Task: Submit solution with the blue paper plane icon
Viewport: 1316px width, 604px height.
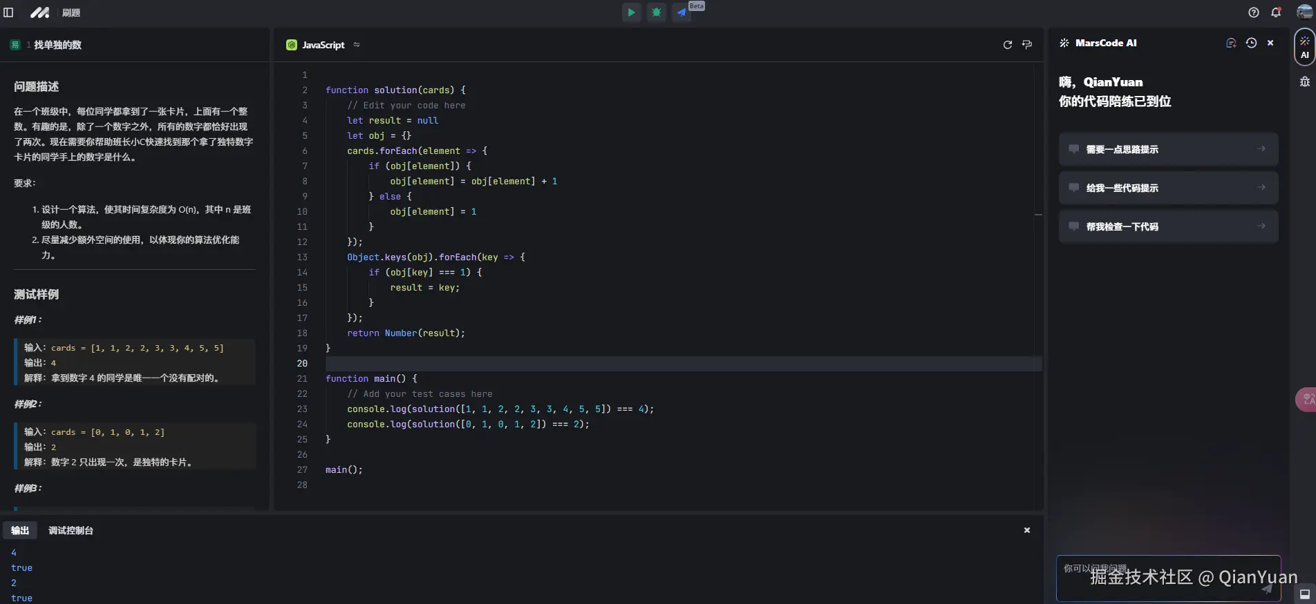Action: point(681,12)
